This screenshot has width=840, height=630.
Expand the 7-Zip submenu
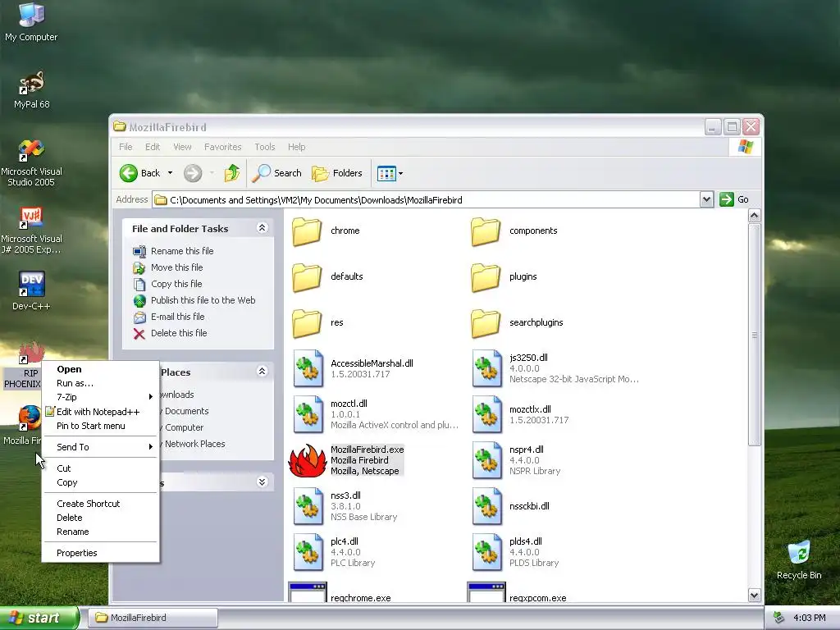[x=100, y=397]
